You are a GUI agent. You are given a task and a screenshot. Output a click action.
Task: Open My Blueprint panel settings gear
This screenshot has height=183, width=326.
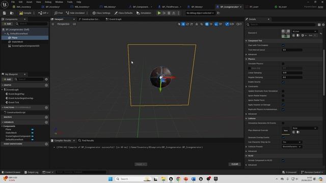coord(46,79)
